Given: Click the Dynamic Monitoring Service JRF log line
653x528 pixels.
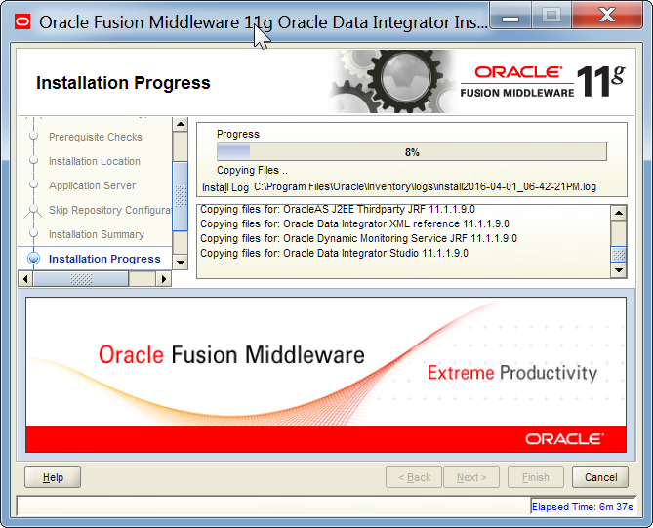Looking at the screenshot, I should (x=358, y=238).
